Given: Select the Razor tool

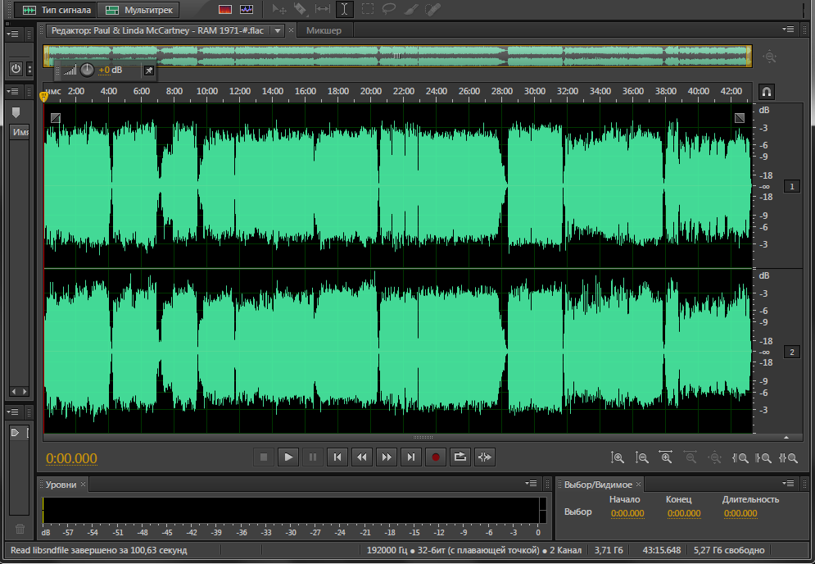Looking at the screenshot, I should coord(301,9).
